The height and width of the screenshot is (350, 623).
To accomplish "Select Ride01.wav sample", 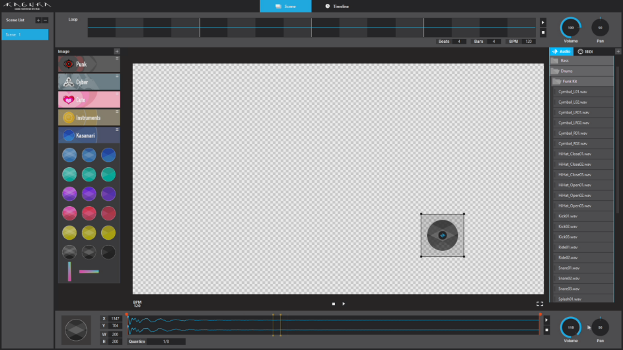I will coord(583,247).
